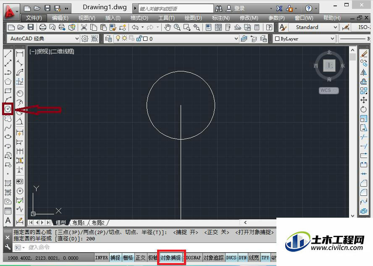Click the layer 0 color square
373x266 pixels.
pos(146,39)
